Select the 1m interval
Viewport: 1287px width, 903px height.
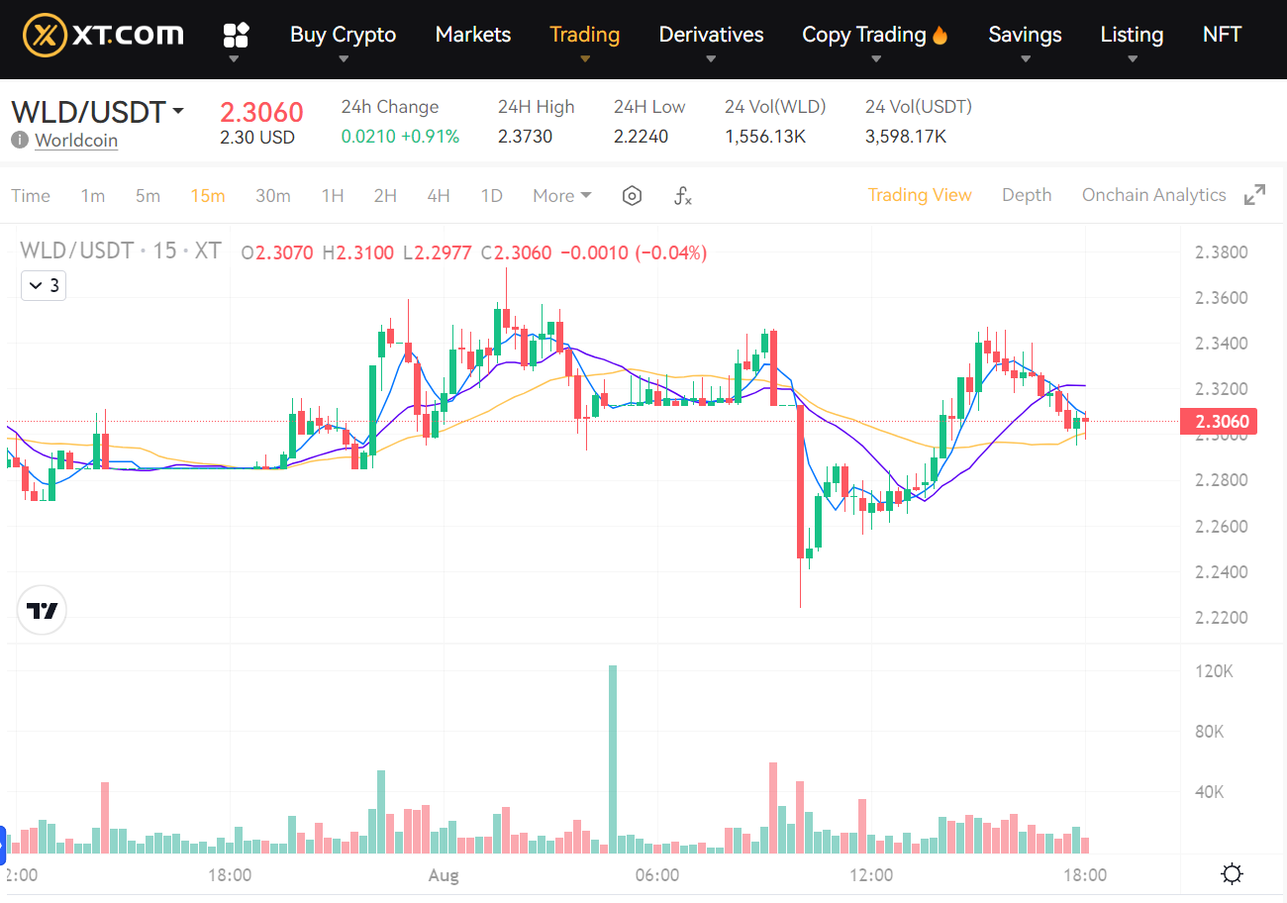coord(92,195)
